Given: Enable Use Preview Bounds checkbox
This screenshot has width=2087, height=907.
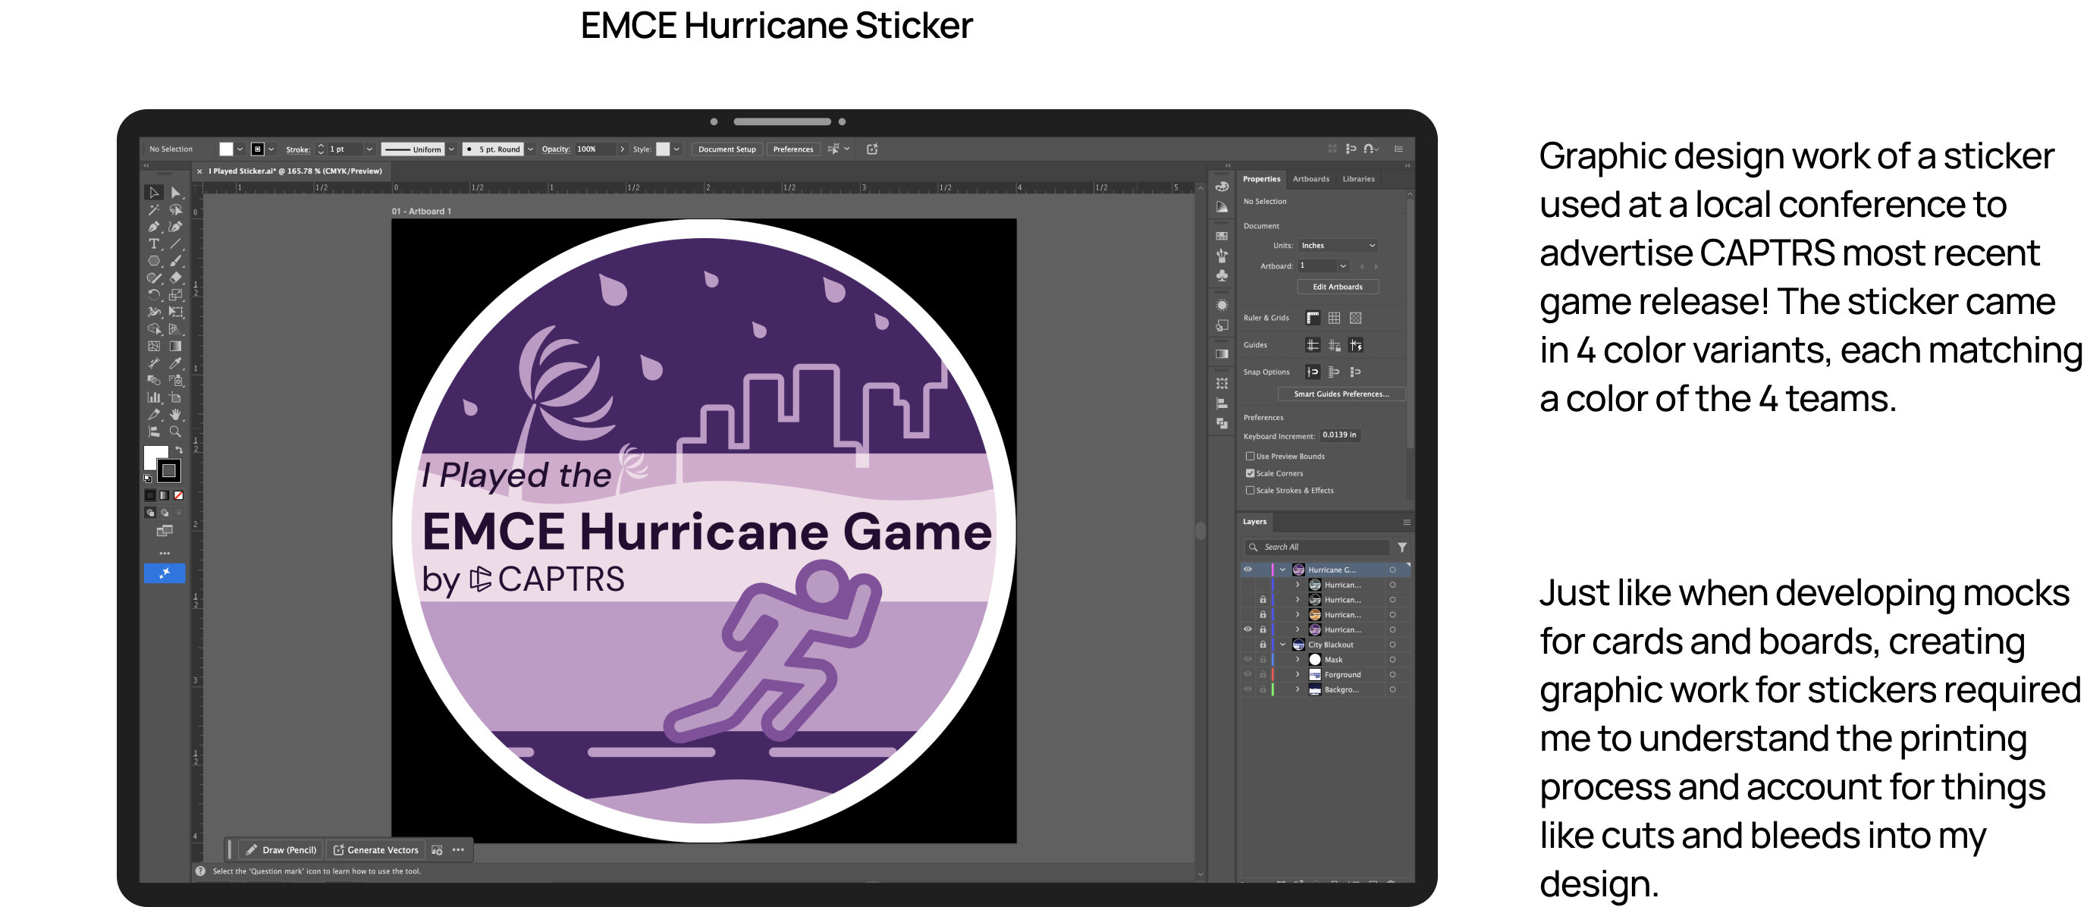Looking at the screenshot, I should (1250, 457).
